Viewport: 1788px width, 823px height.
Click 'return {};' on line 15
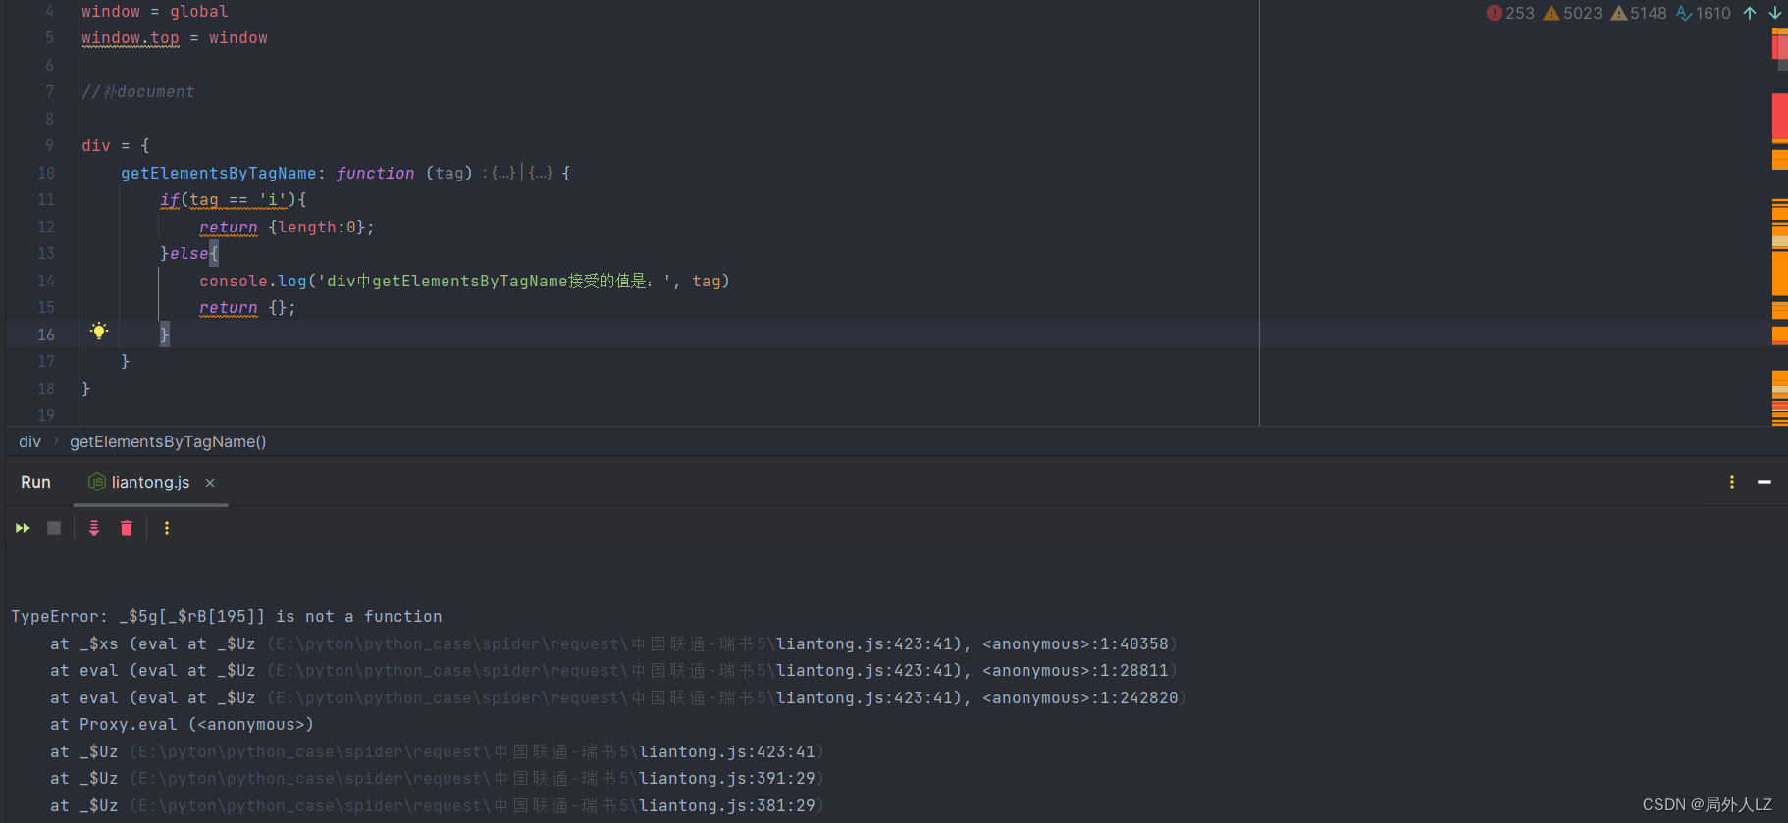pyautogui.click(x=247, y=308)
